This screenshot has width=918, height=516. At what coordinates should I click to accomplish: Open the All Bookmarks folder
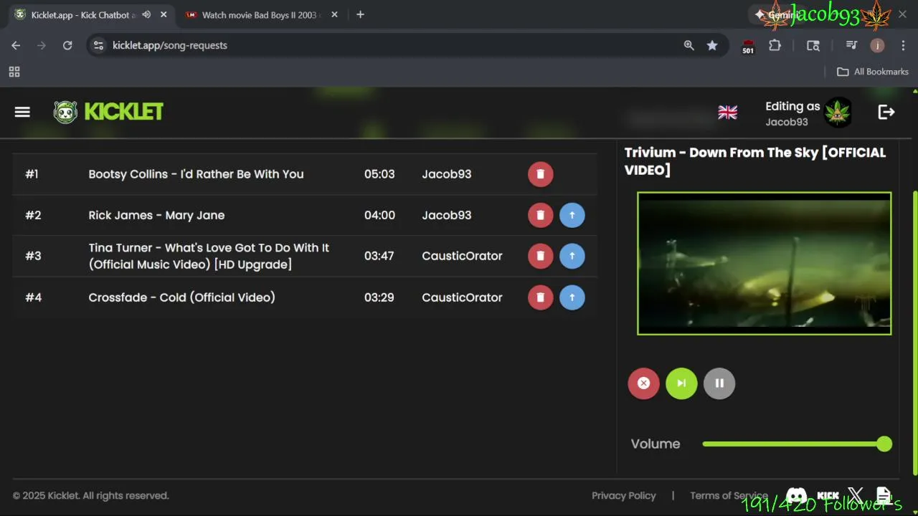click(x=873, y=72)
